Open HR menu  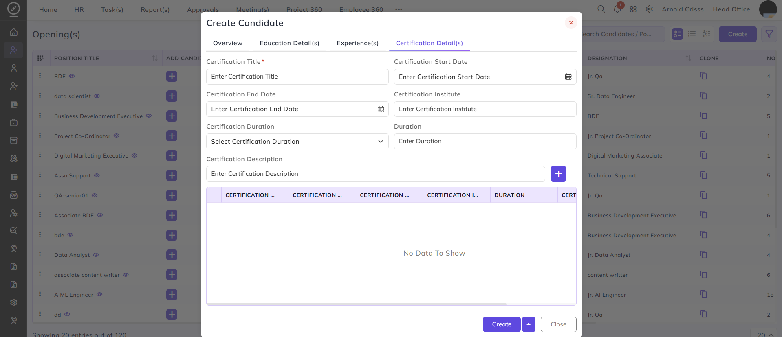(79, 9)
